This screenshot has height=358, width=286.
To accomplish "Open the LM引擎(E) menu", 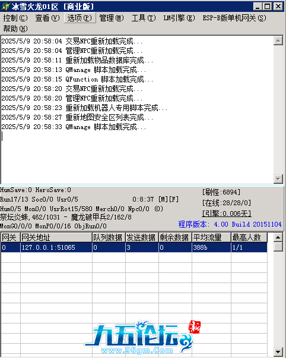I will point(179,18).
